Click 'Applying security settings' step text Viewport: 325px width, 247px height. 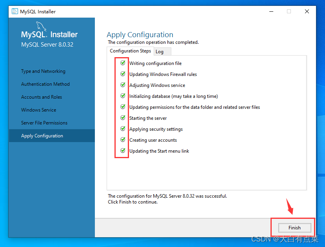point(156,129)
